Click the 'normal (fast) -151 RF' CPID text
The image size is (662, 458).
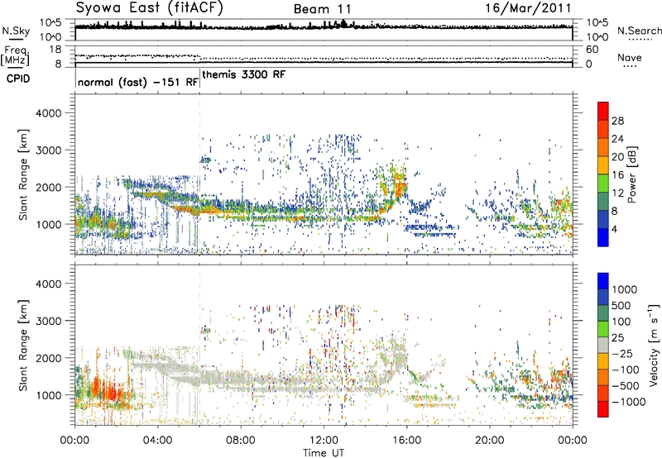(138, 82)
